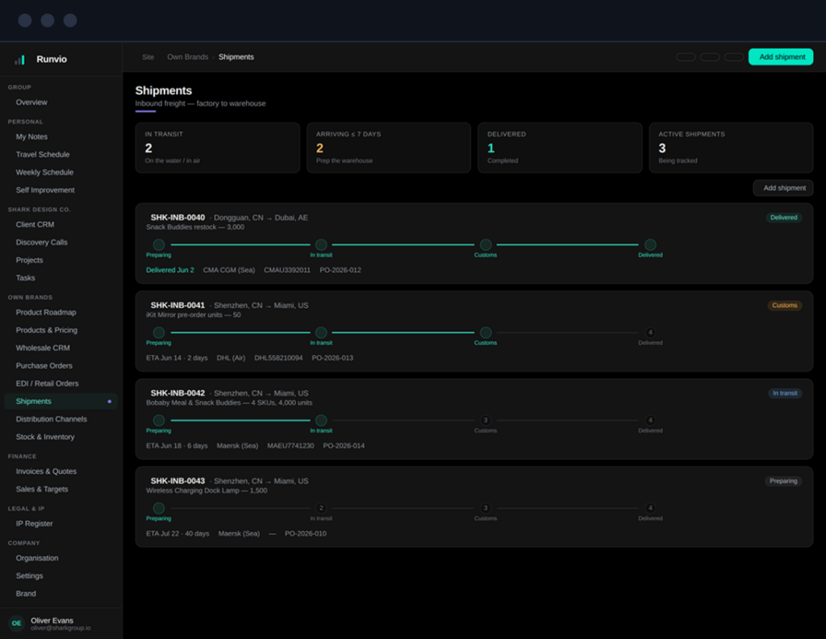Select Customs step circle on SHK-INB-0040
826x639 pixels.
(485, 244)
